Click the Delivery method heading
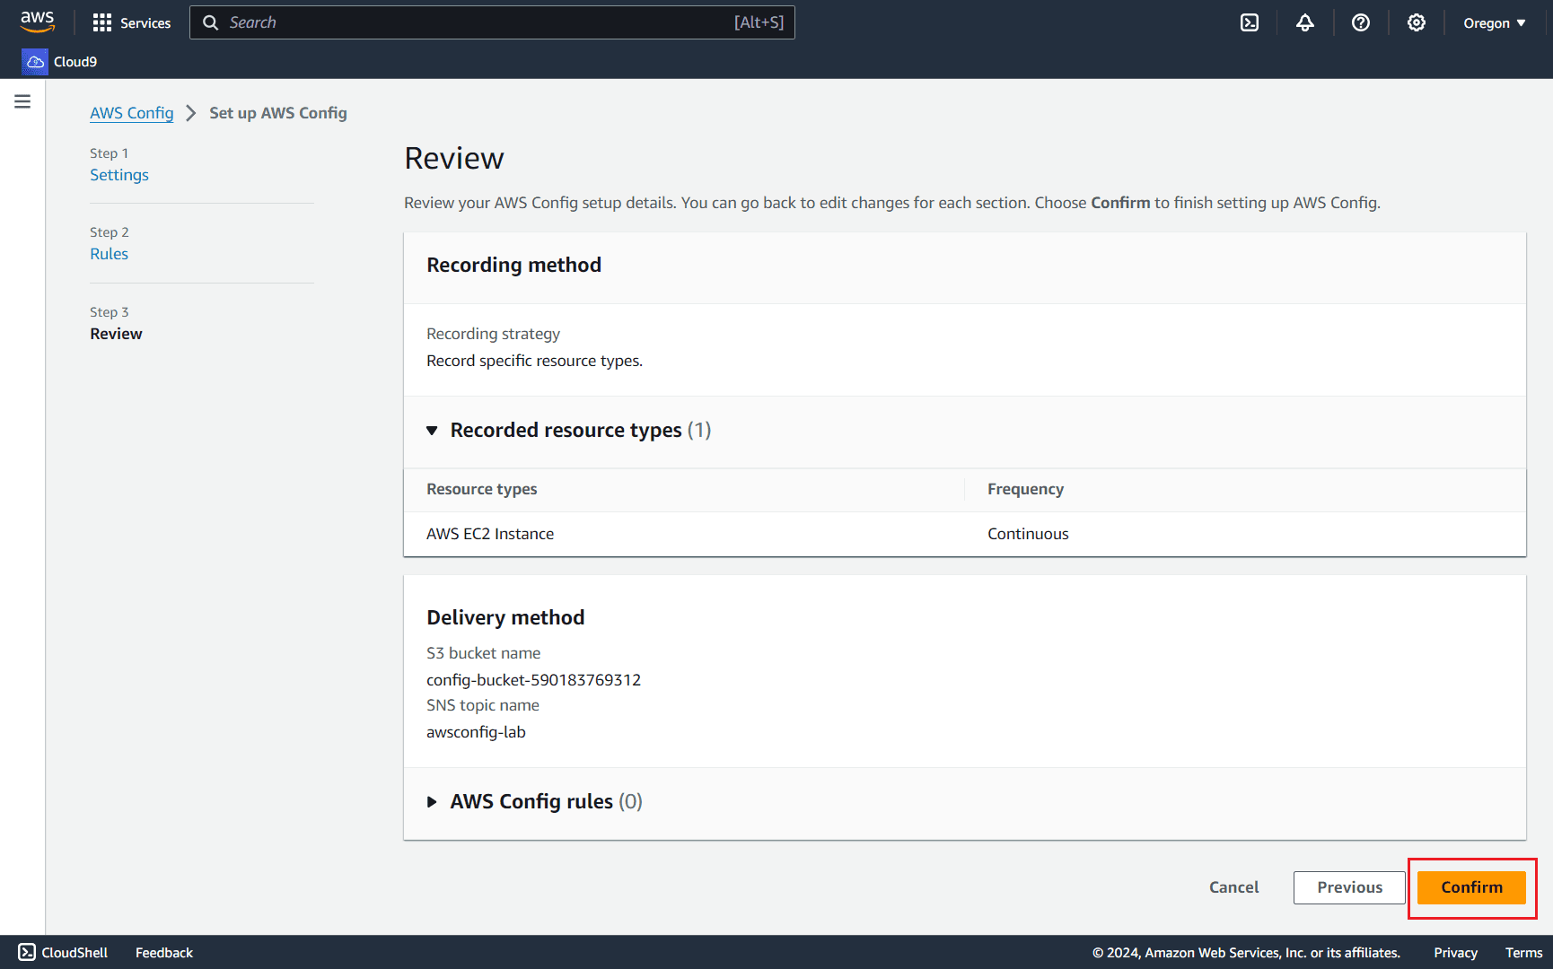Image resolution: width=1553 pixels, height=969 pixels. [505, 617]
